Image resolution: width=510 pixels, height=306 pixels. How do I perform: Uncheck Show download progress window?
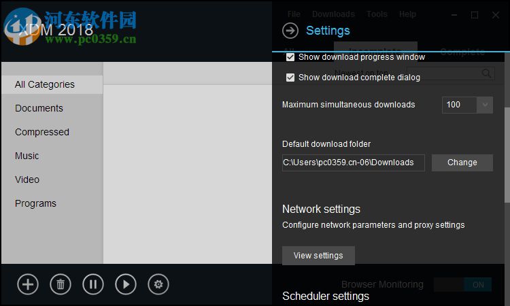point(290,57)
